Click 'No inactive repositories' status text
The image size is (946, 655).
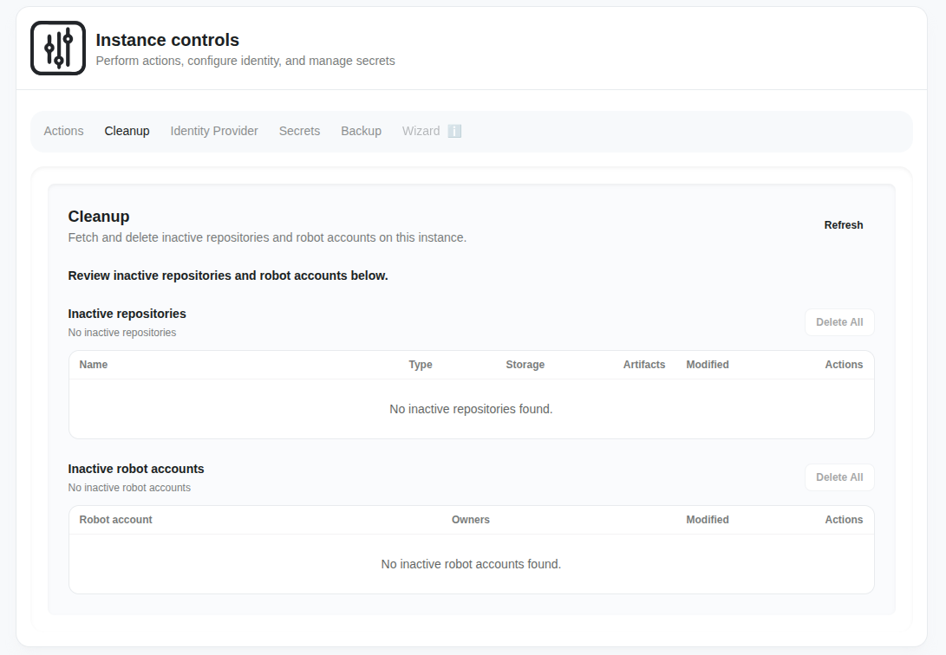[x=122, y=333]
